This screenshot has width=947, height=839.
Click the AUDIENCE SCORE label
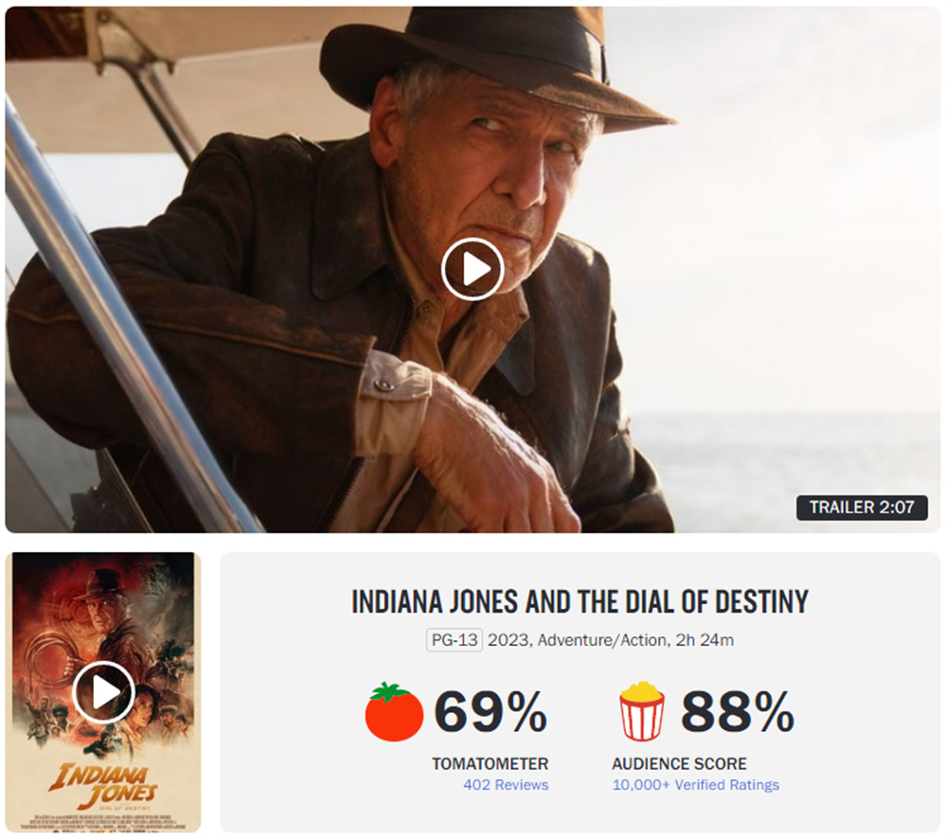click(679, 763)
